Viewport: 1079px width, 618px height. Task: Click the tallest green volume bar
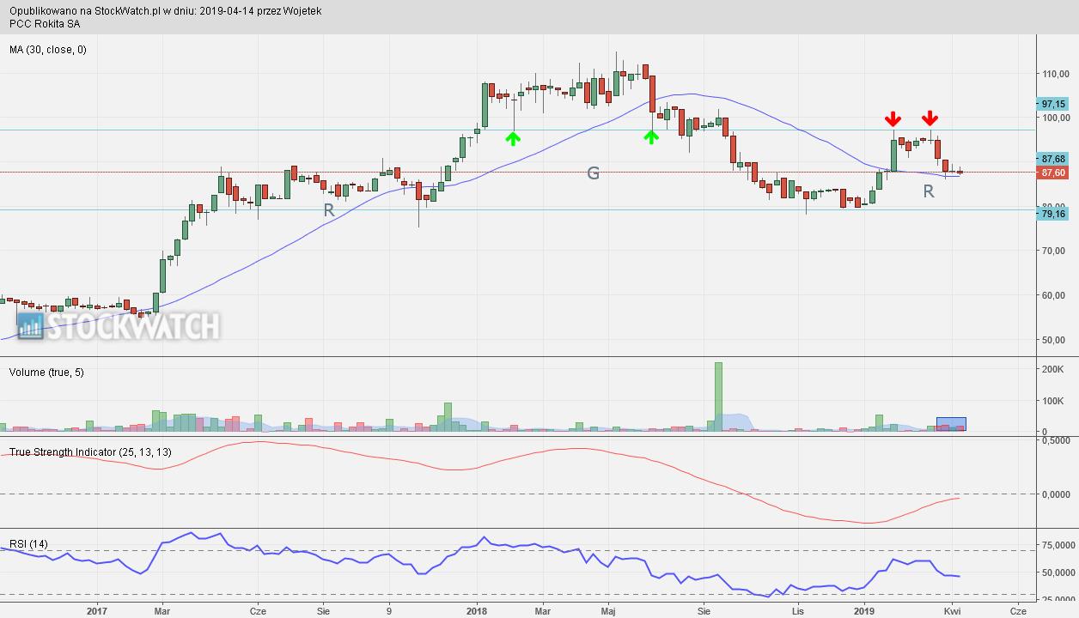(x=718, y=397)
